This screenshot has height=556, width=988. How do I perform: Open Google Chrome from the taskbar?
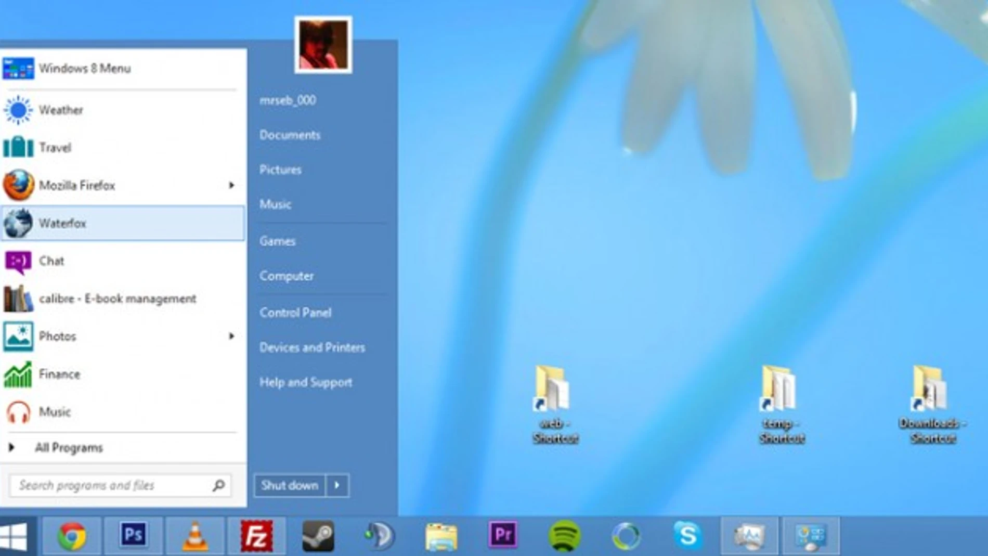[73, 534]
